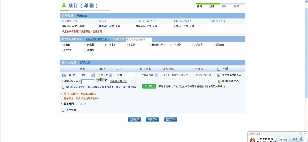Enable the 显示帮助 checkbox

coord(63,110)
